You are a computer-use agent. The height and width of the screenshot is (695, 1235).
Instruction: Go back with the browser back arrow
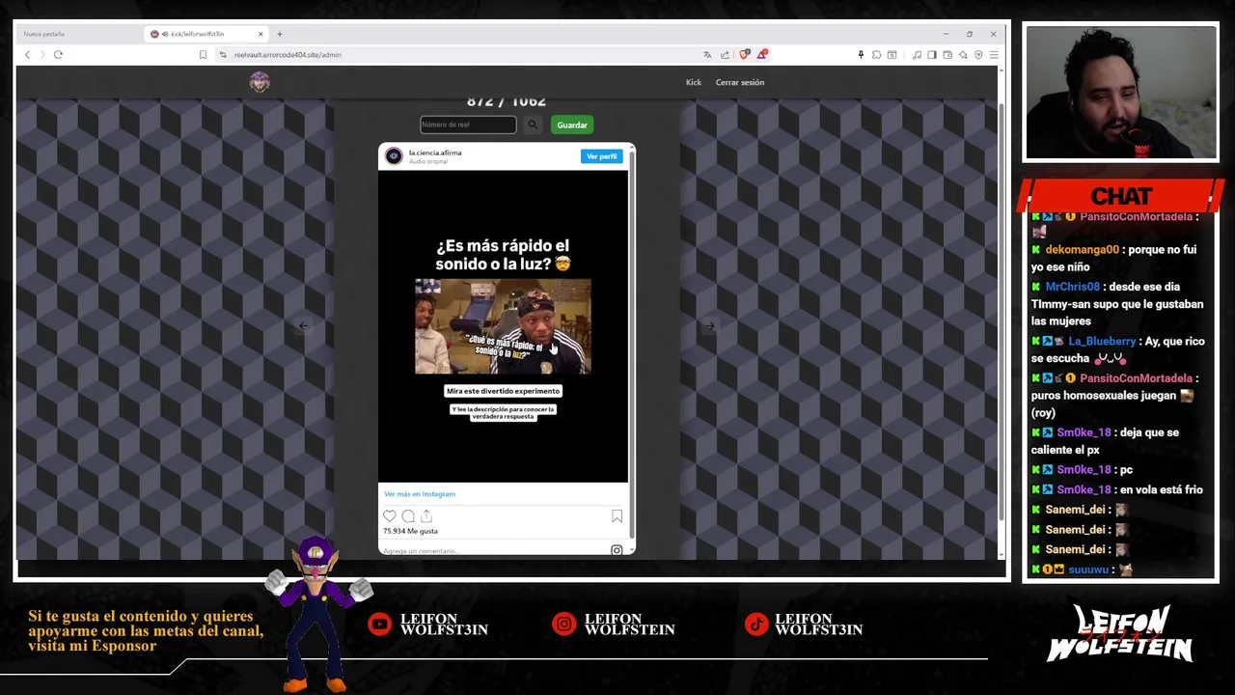(x=27, y=55)
